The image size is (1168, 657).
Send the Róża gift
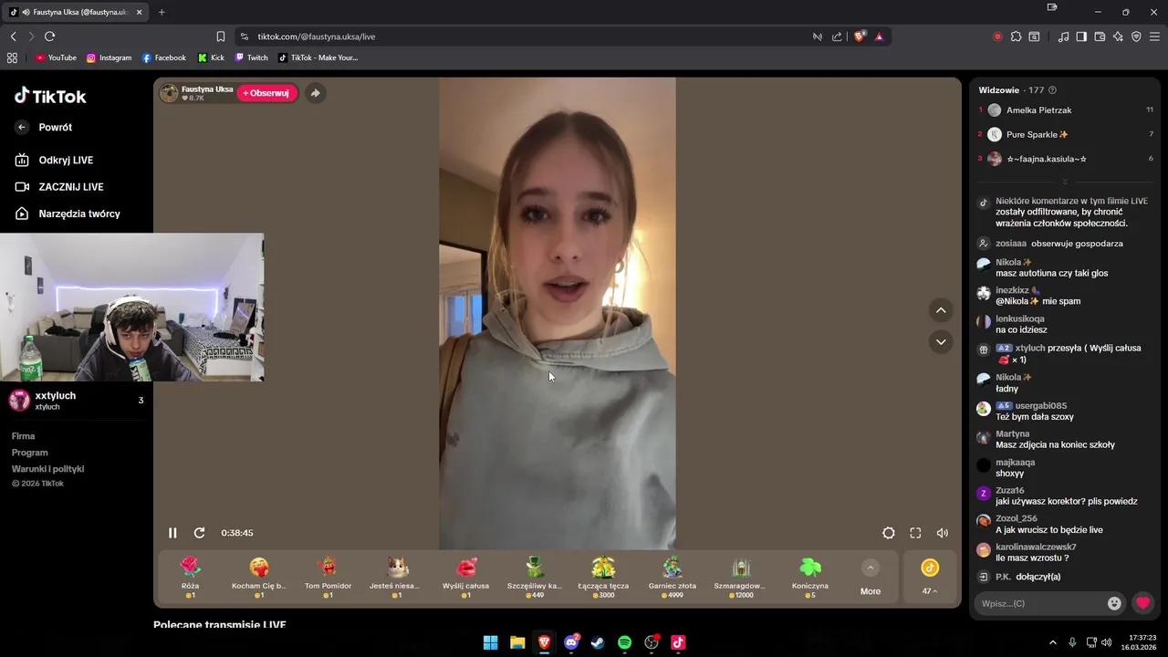pyautogui.click(x=190, y=577)
